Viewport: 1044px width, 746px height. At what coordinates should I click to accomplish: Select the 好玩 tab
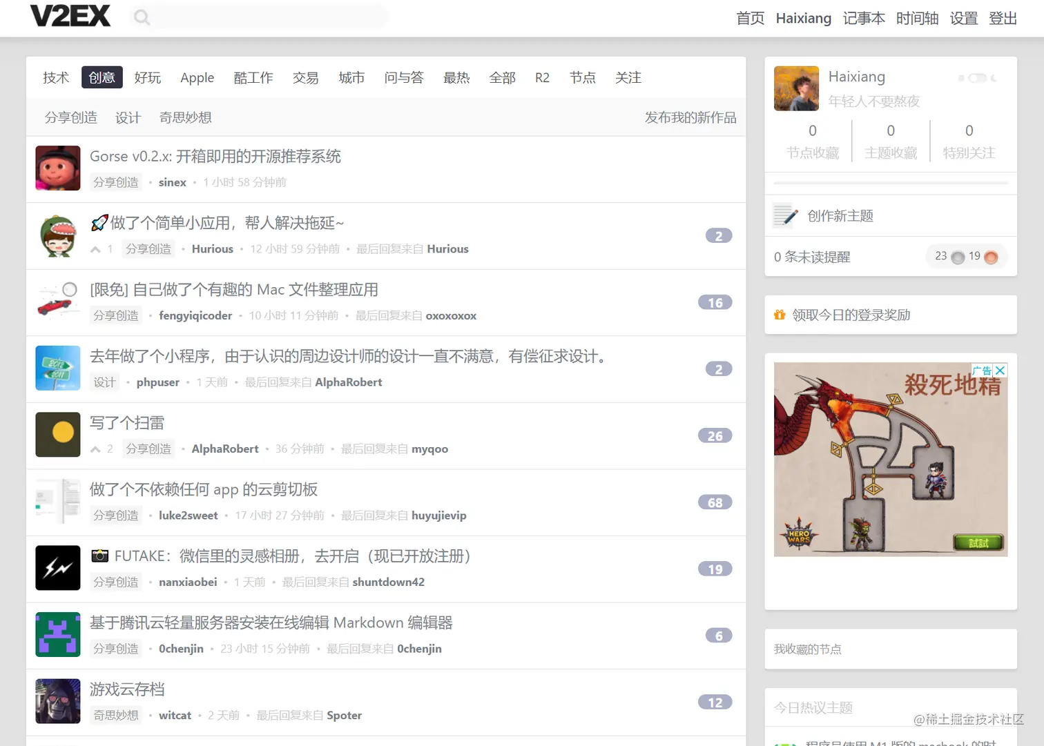(x=148, y=77)
